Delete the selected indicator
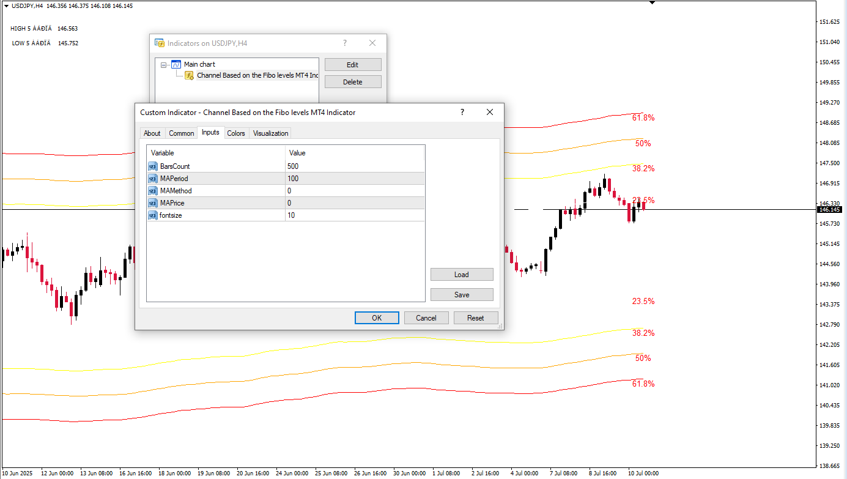The image size is (847, 479). click(353, 82)
